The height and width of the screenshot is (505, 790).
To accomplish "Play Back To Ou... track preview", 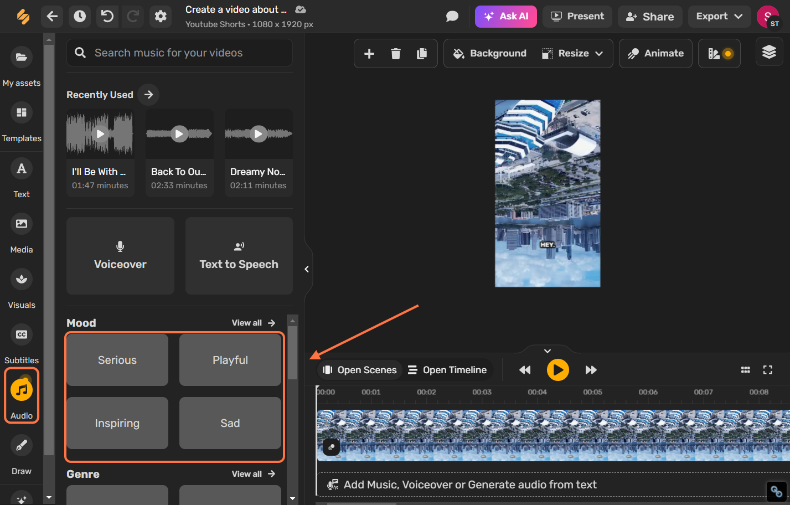I will coord(179,133).
